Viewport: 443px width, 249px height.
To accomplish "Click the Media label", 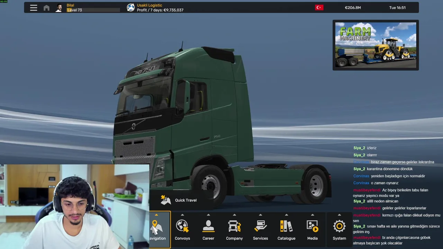I will coord(313,238).
